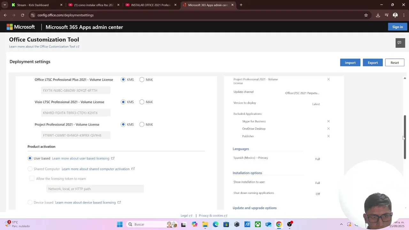Go back to previous page
This screenshot has width=409, height=230.
[x=5, y=15]
